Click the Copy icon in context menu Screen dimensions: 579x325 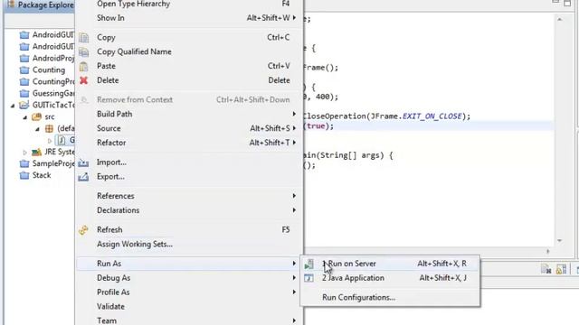[x=84, y=38]
